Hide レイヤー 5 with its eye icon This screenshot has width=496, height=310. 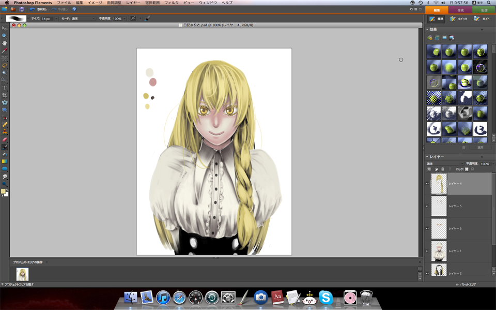427,206
